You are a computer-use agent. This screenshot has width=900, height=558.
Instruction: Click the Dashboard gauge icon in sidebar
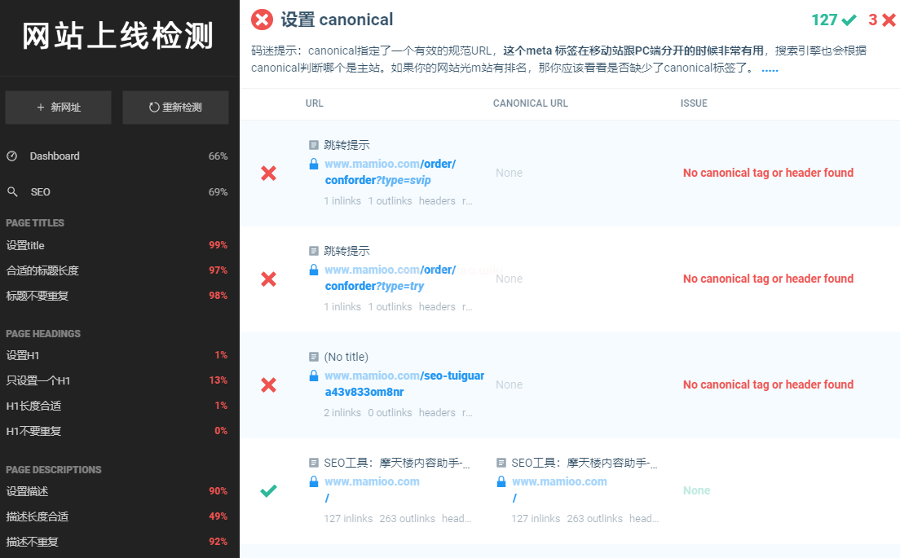(x=12, y=156)
